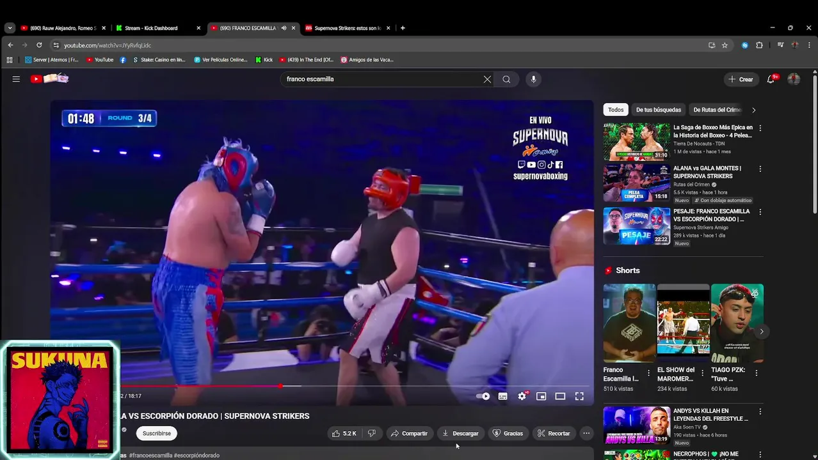Open options for La Saga de Boxeo video
Image resolution: width=818 pixels, height=460 pixels.
pyautogui.click(x=760, y=128)
